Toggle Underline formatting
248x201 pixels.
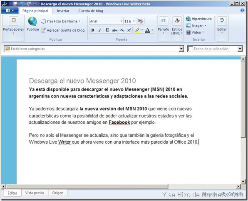tap(107, 30)
